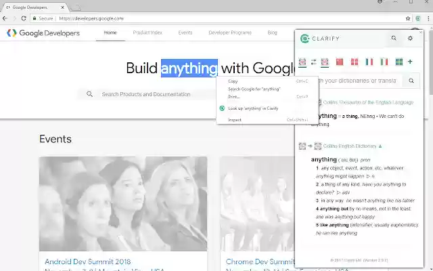
Task: Click the Events section heading
Action: tap(55, 139)
